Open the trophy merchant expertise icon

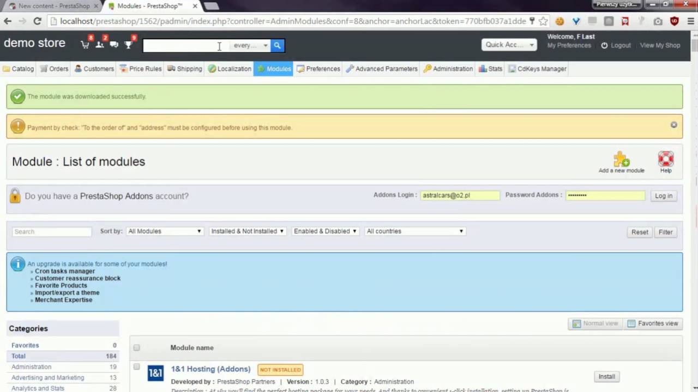[128, 45]
